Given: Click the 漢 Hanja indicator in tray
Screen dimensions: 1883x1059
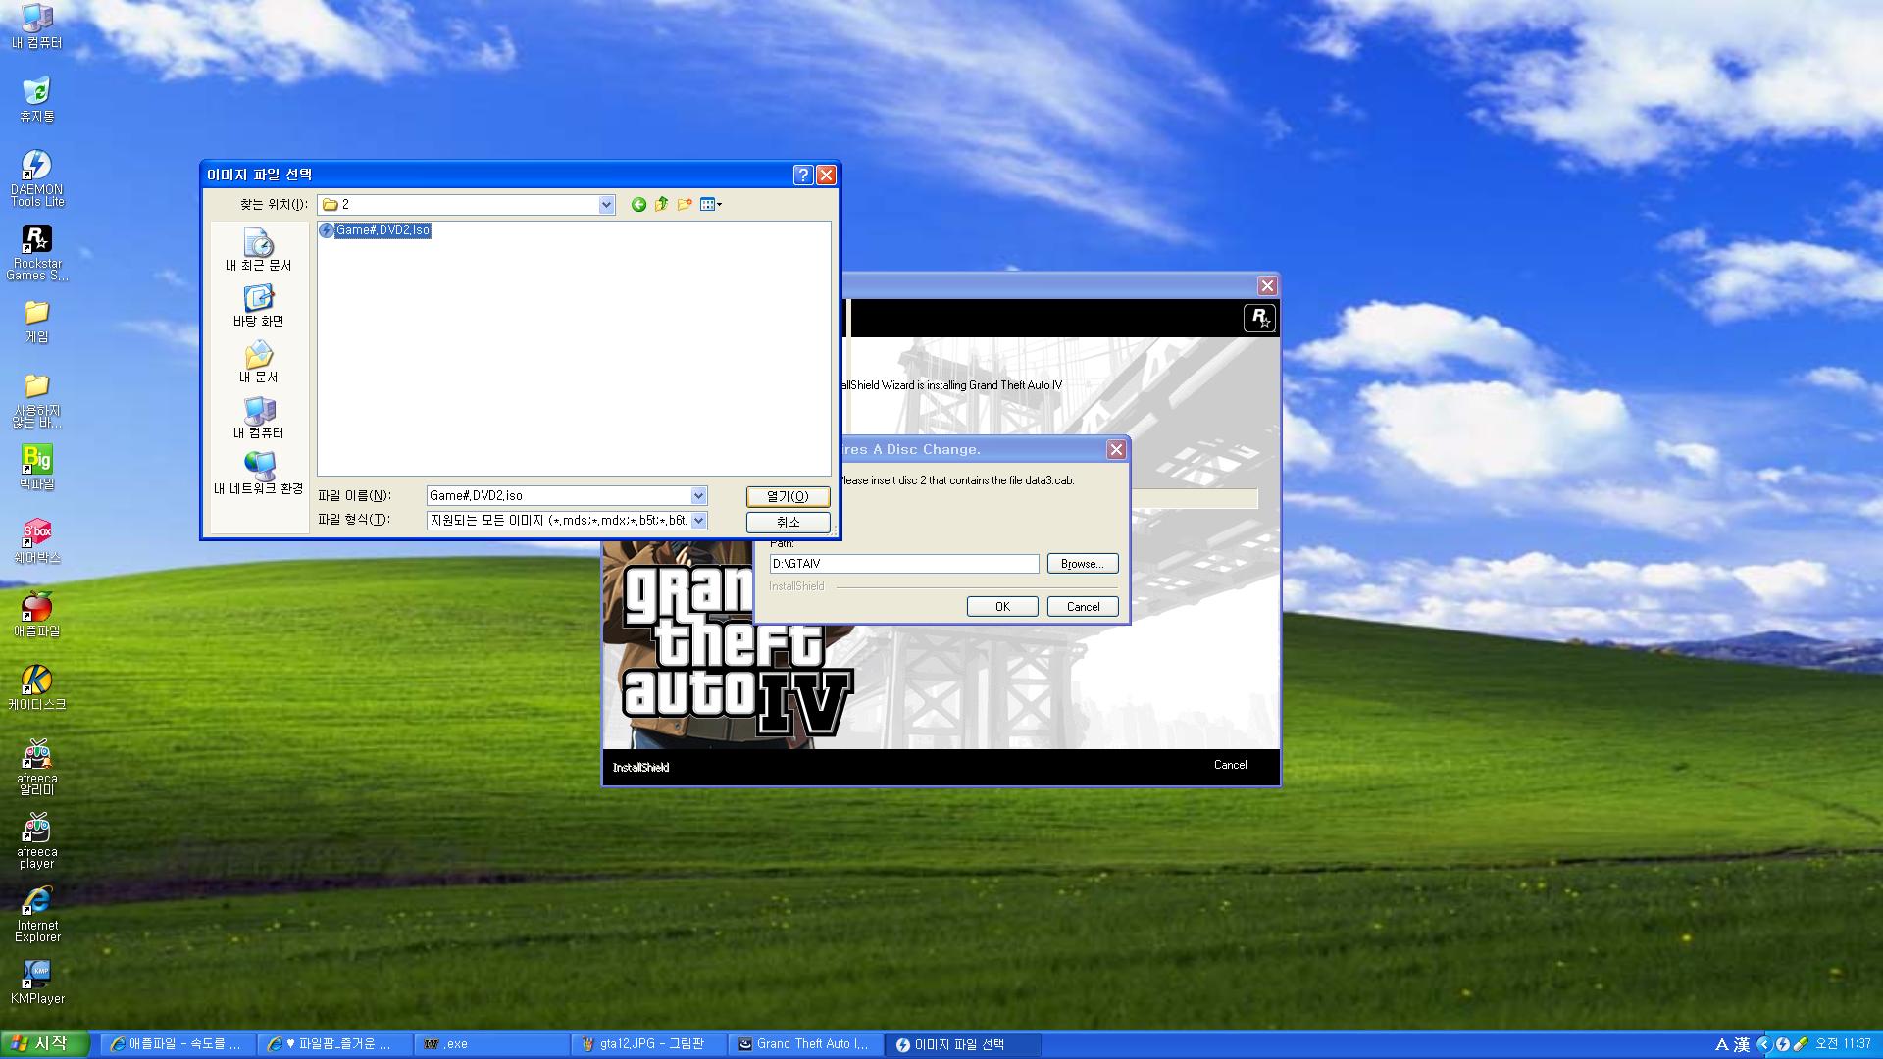Looking at the screenshot, I should 1742,1045.
